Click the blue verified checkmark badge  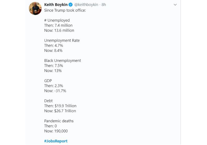click(x=71, y=5)
